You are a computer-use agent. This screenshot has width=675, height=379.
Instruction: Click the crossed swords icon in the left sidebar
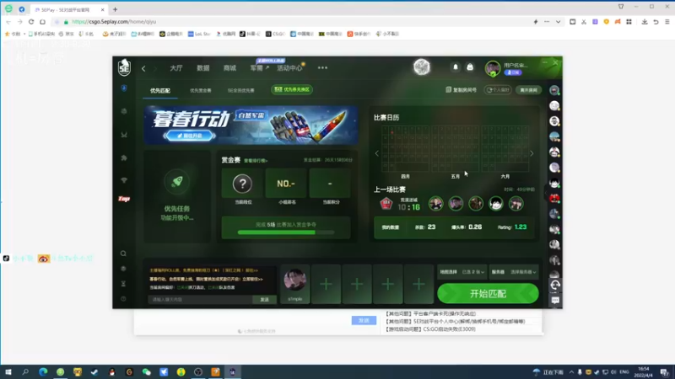click(124, 135)
